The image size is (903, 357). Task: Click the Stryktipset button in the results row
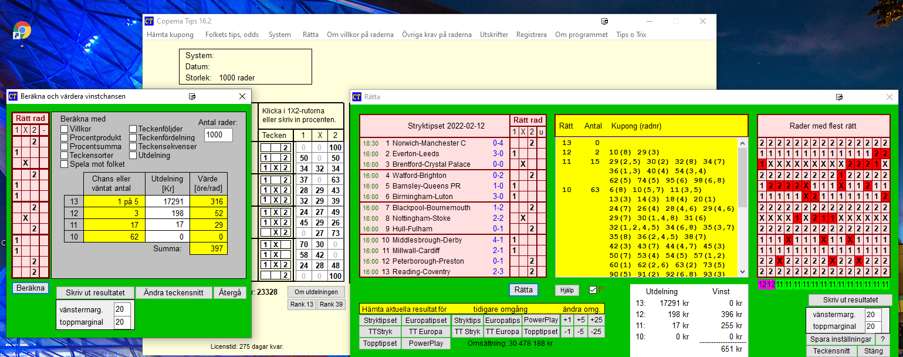(380, 320)
